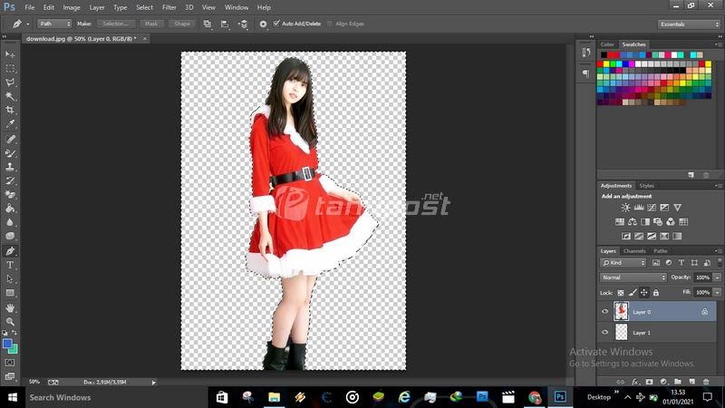
Task: Click the Make Selection button
Action: (116, 24)
